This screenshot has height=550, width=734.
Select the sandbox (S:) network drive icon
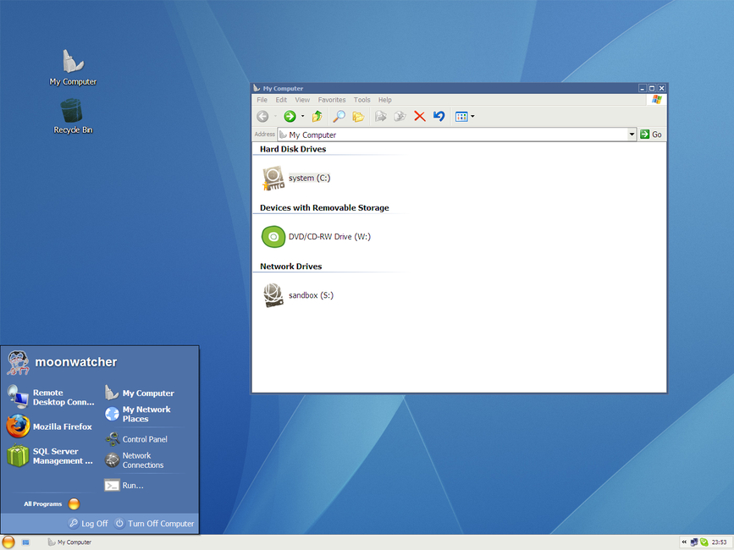(273, 295)
